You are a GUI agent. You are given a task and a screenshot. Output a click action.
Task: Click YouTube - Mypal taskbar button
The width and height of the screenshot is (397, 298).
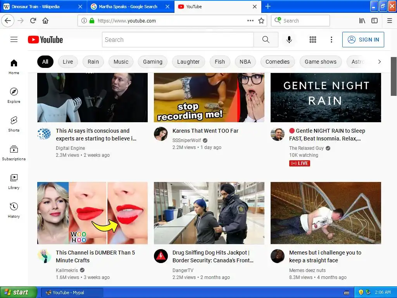[72, 293]
